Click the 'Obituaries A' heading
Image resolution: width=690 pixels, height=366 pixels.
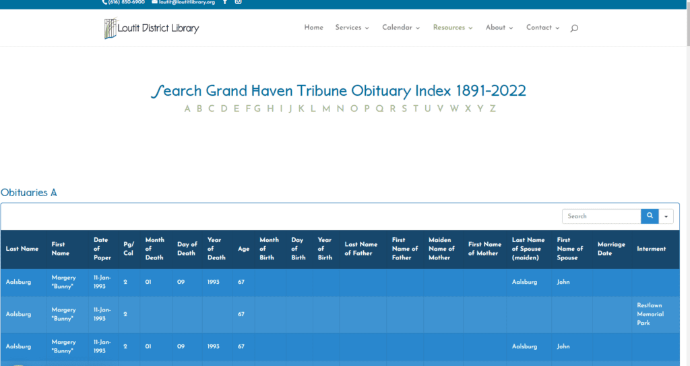(28, 193)
